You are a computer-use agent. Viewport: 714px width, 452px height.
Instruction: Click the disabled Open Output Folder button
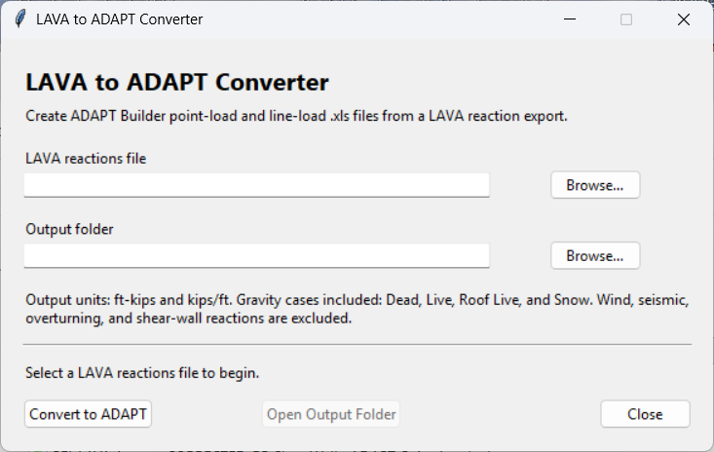[331, 414]
